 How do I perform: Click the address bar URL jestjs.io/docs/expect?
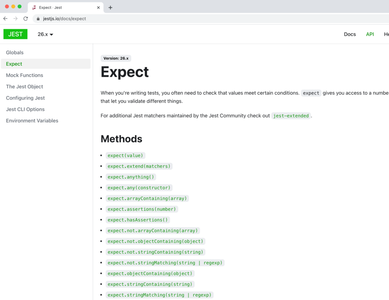65,19
